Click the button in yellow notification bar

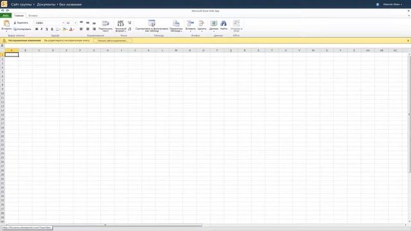113,40
